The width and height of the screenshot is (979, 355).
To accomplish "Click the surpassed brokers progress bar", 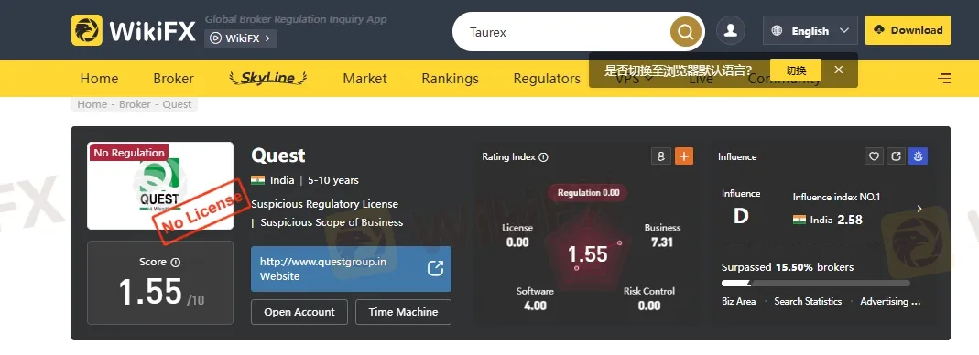I will (x=815, y=284).
